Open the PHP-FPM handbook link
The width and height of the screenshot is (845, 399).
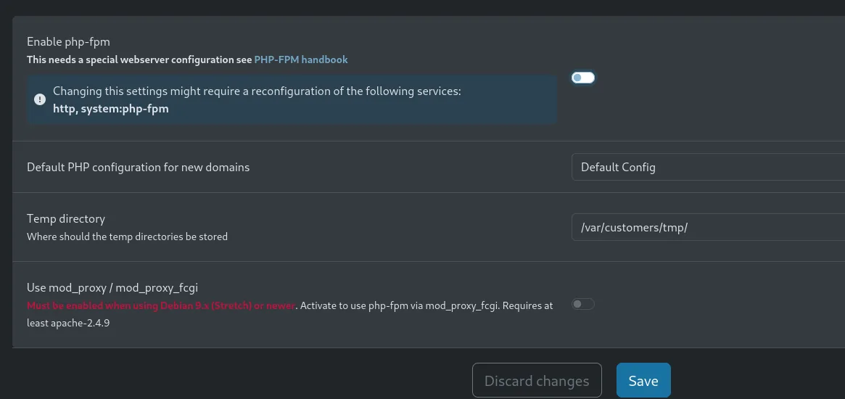coord(301,59)
